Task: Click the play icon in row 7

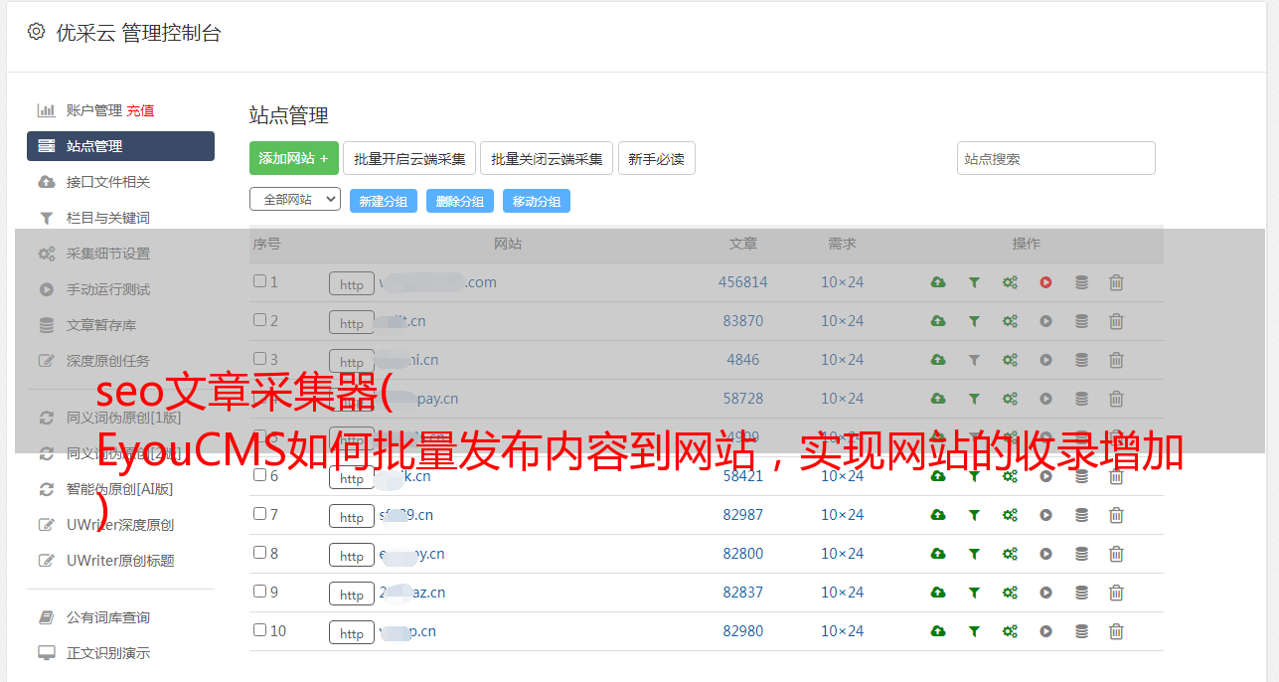Action: 1045,515
